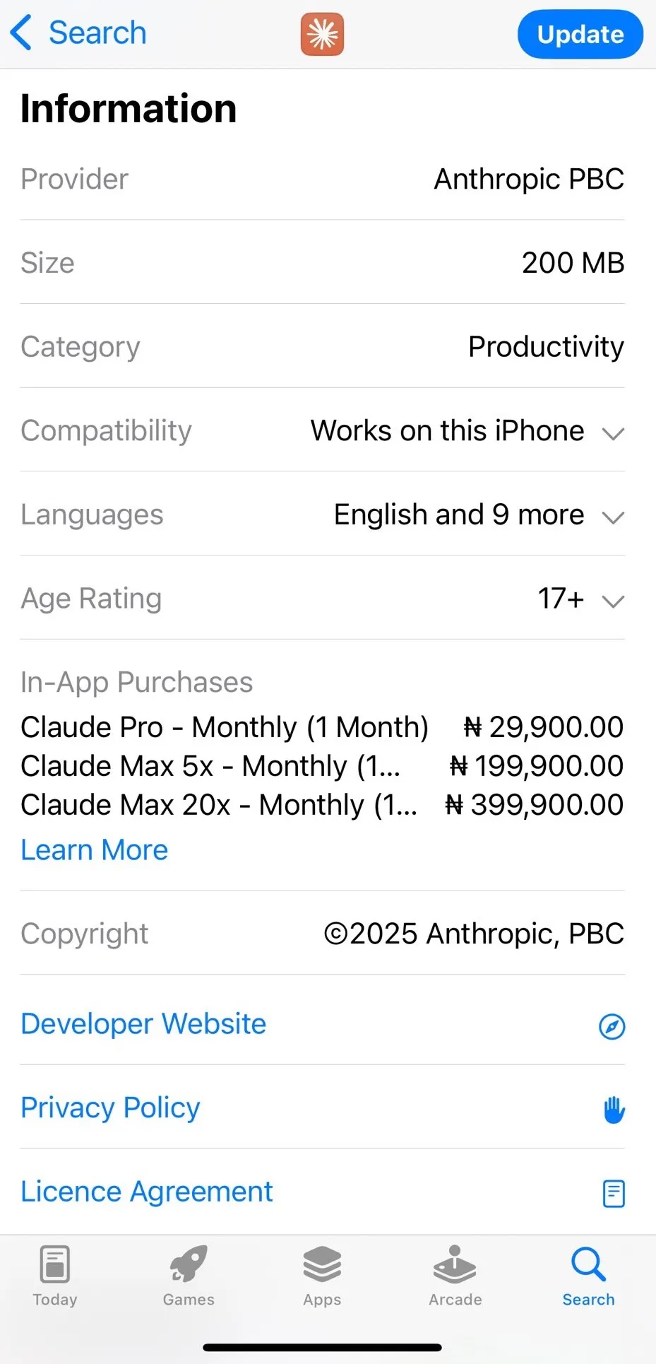Viewport: 656px width, 1364px height.
Task: Open the Privacy Policy link
Action: (110, 1107)
